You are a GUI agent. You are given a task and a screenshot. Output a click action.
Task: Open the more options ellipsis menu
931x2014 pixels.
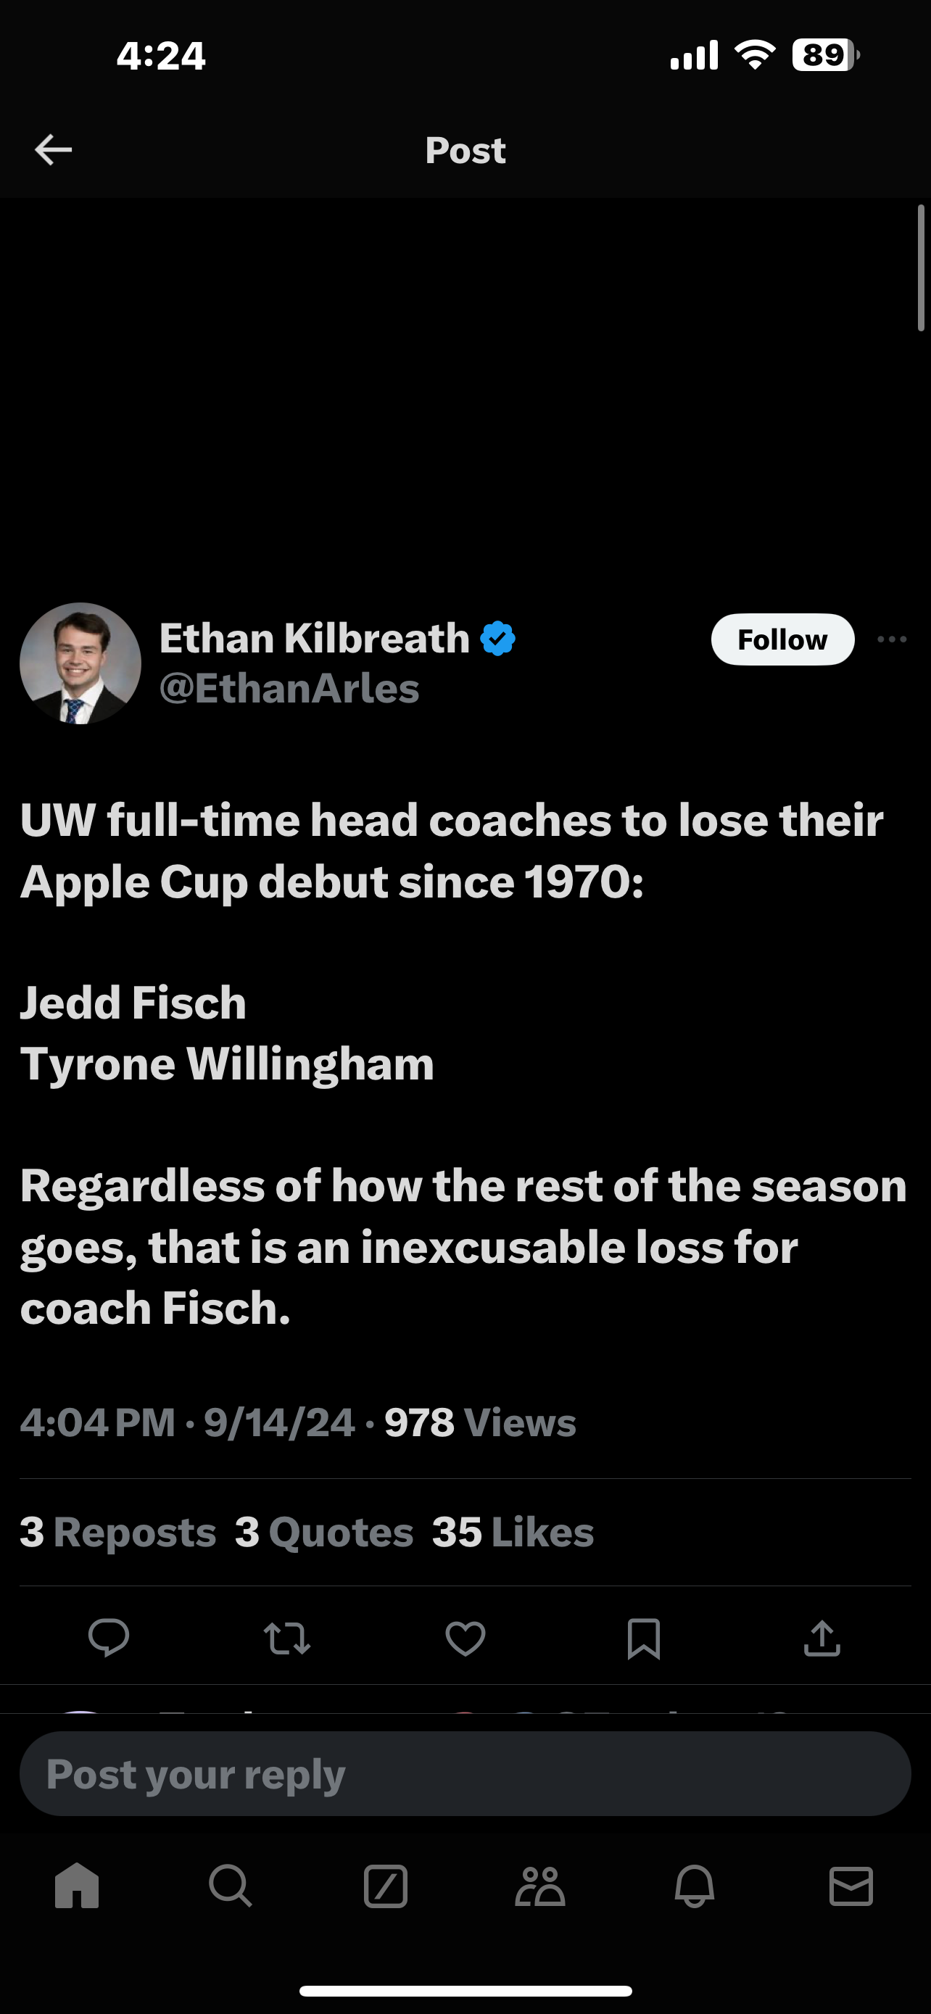tap(892, 639)
